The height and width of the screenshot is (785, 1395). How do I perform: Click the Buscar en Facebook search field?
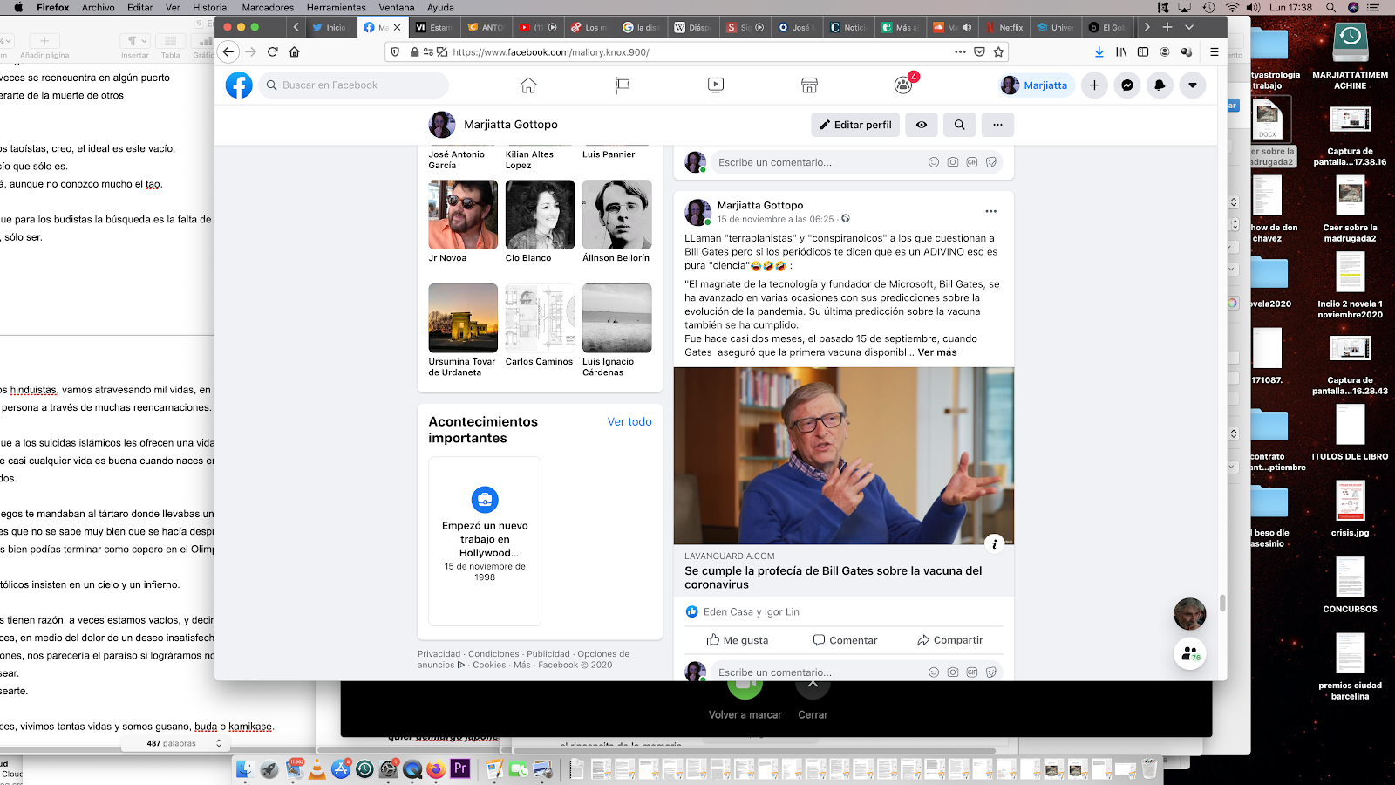pos(353,85)
